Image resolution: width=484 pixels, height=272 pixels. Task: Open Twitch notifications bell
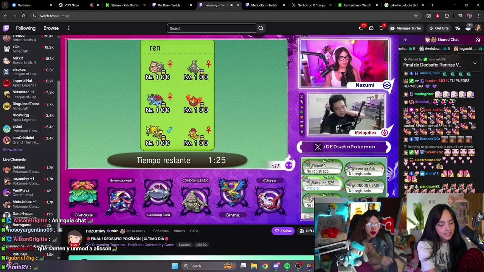click(x=382, y=28)
